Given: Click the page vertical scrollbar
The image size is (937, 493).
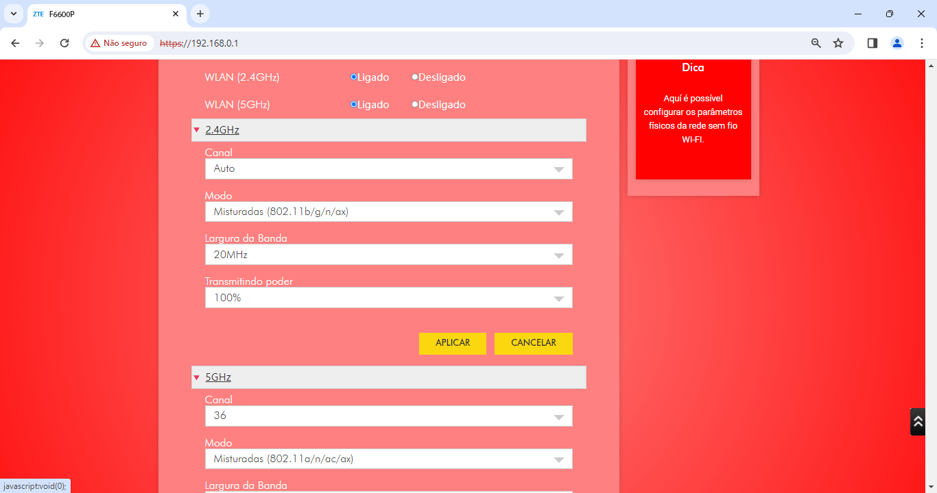Looking at the screenshot, I should (931, 276).
